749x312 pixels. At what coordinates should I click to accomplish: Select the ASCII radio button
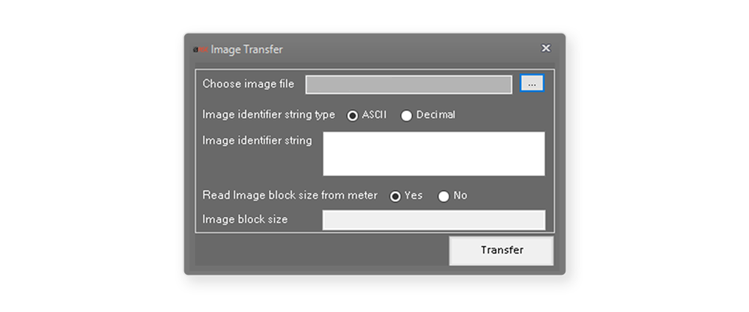click(353, 115)
